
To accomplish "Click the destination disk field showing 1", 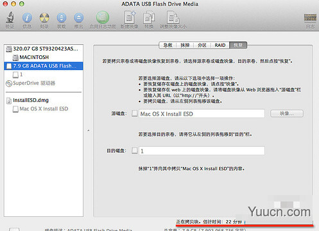I will click(x=202, y=151).
